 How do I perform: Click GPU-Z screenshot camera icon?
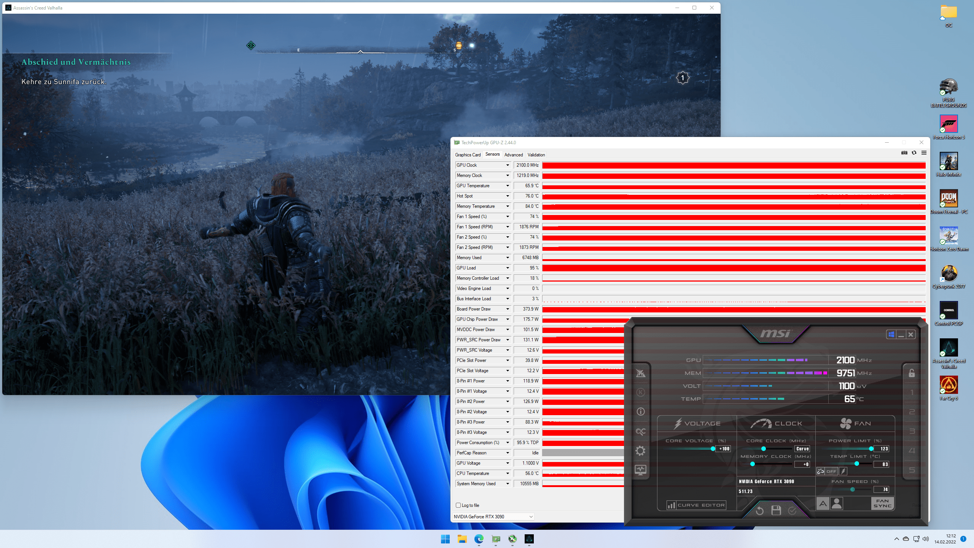tap(904, 153)
